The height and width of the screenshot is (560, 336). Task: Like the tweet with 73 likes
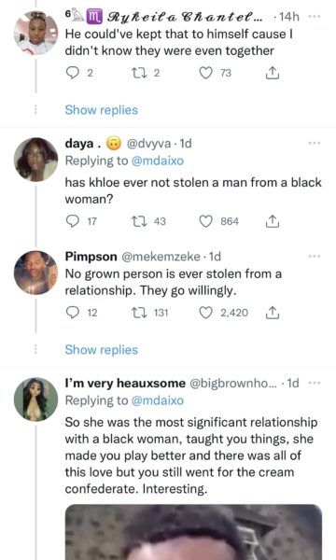click(205, 73)
